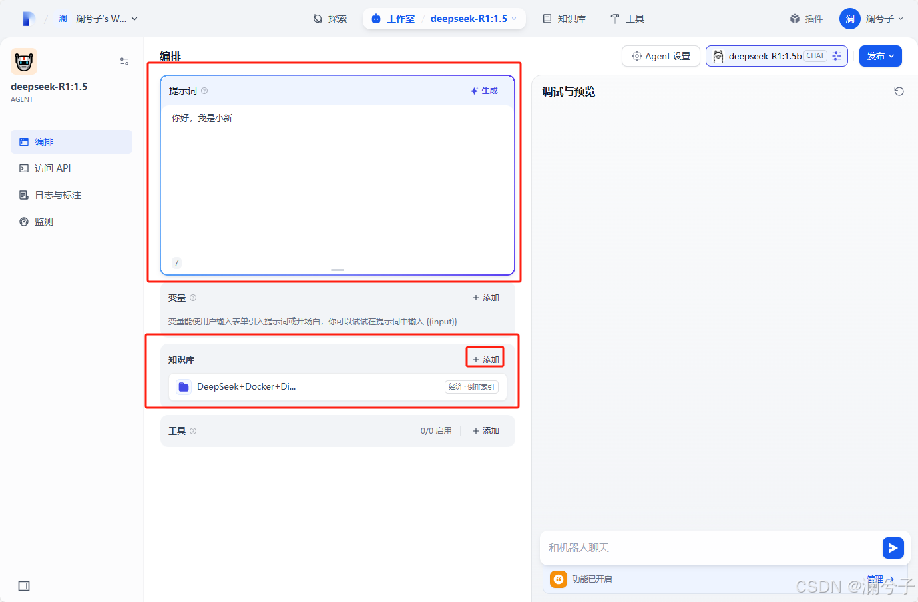Open Agent 设置 settings
Image resolution: width=918 pixels, height=602 pixels.
661,56
